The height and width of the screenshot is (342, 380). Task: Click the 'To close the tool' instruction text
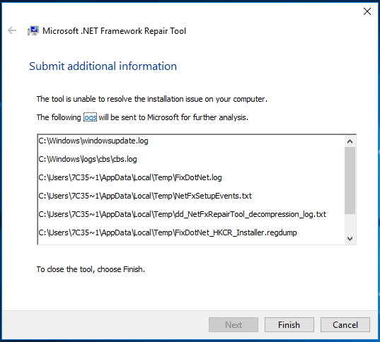click(91, 269)
